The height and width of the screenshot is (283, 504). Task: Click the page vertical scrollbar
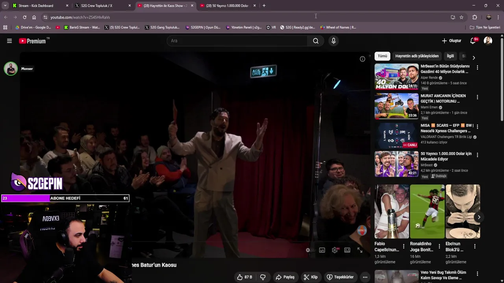(502, 79)
